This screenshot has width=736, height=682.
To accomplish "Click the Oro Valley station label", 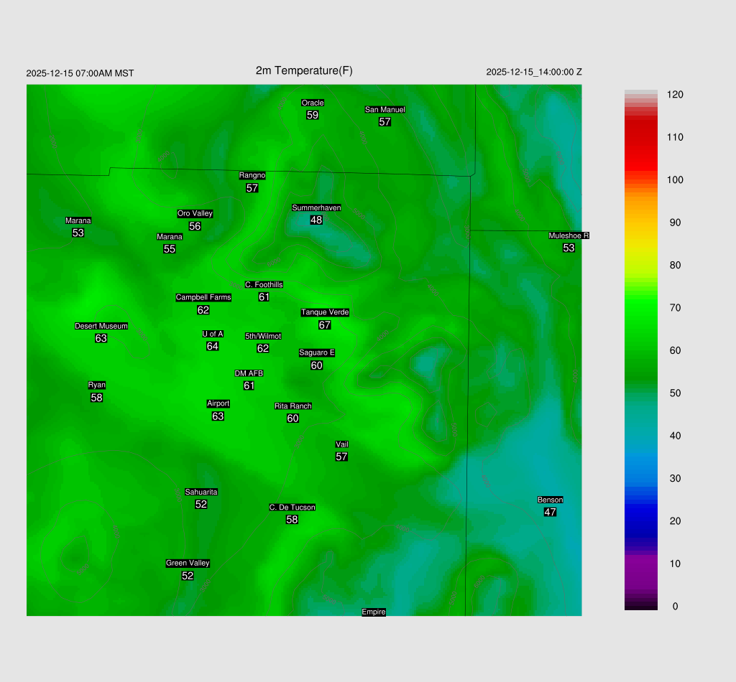I will (195, 213).
